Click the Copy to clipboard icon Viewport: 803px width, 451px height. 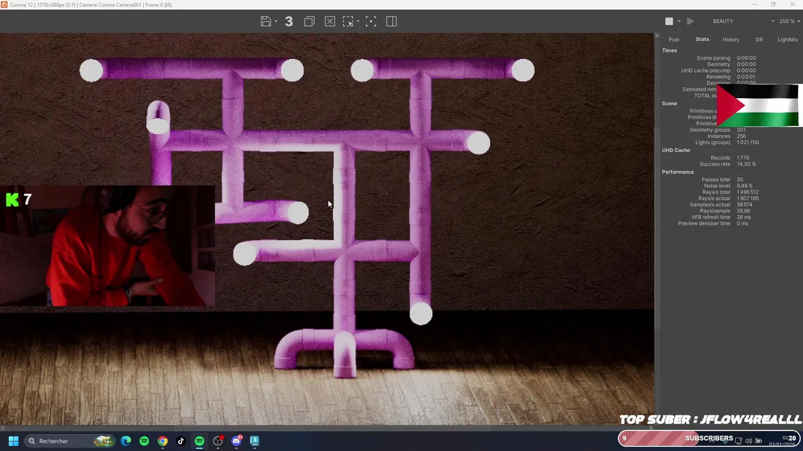(309, 21)
